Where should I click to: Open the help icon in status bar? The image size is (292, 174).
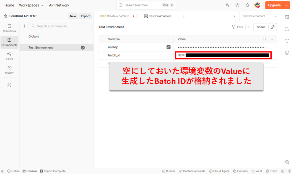tap(289, 171)
